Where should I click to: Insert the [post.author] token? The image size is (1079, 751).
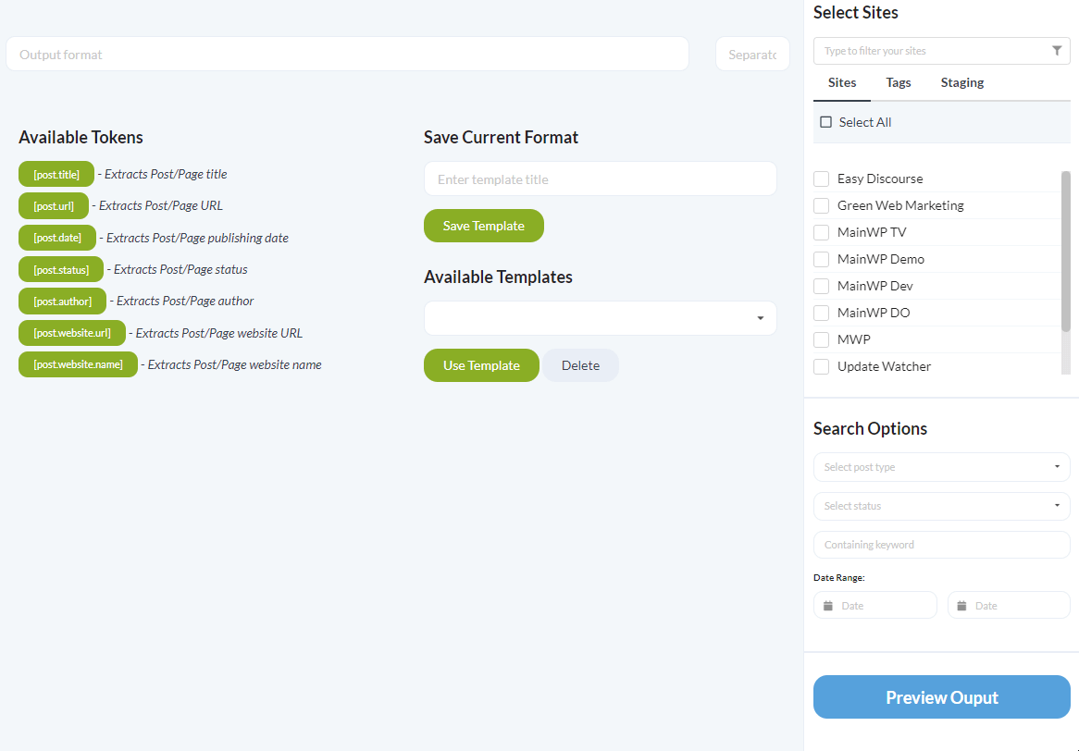62,301
